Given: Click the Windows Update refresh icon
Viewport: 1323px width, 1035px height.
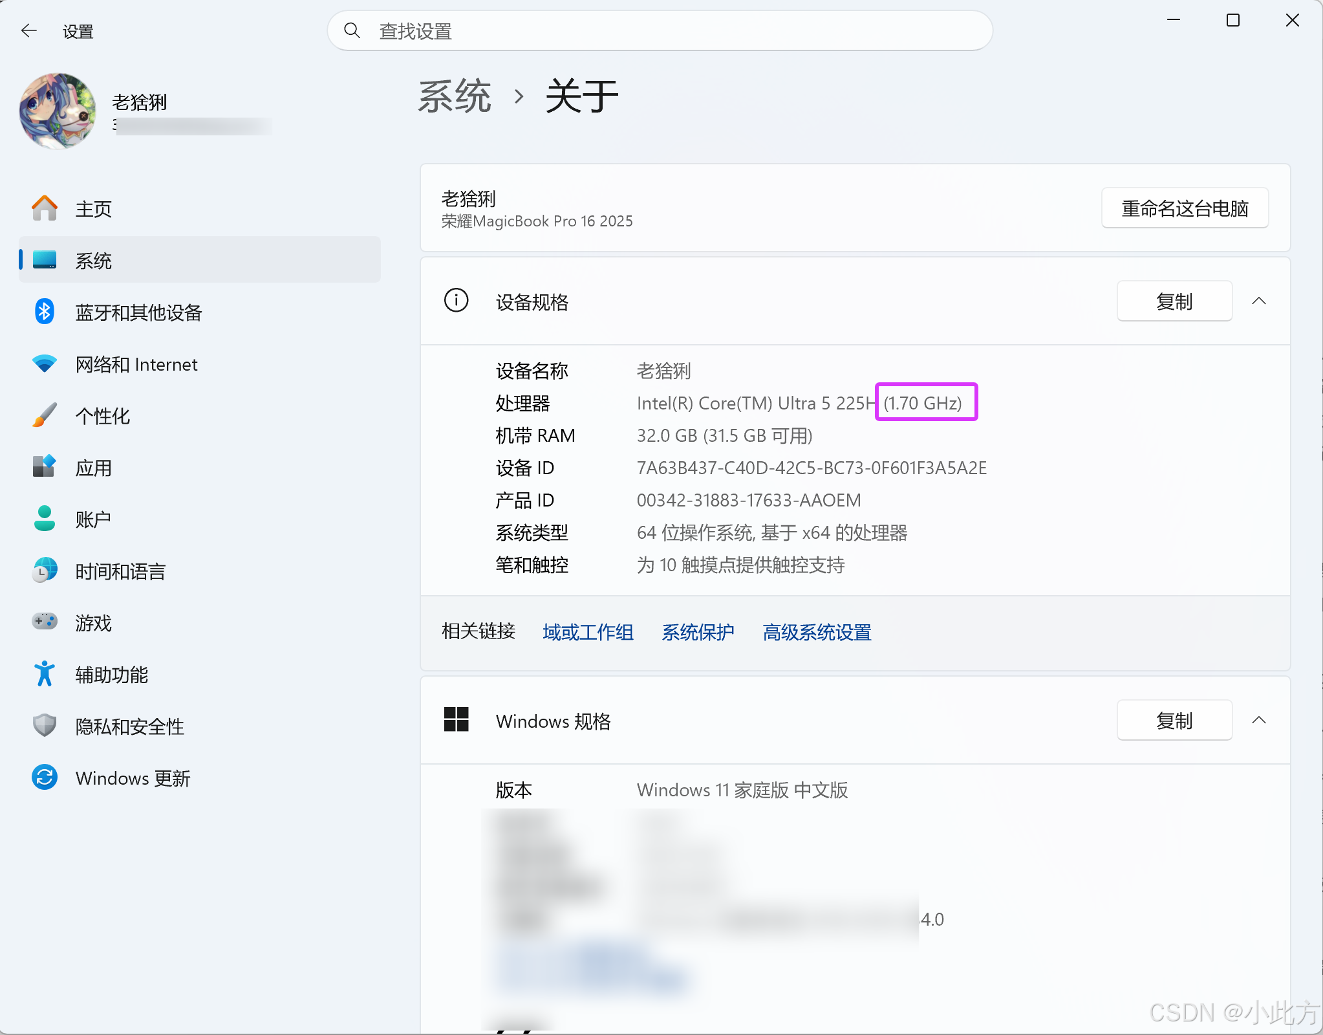Looking at the screenshot, I should pos(45,778).
